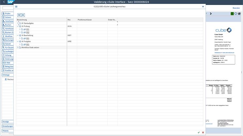This screenshot has height=136, width=243.
Task: Click the Historie button at bottom left
Action: (x=7, y=131)
